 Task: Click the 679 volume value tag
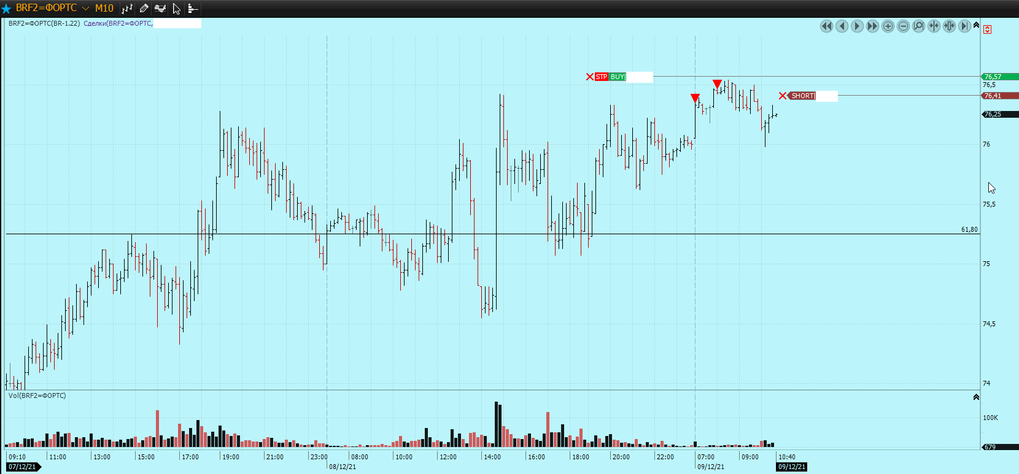[1000, 447]
